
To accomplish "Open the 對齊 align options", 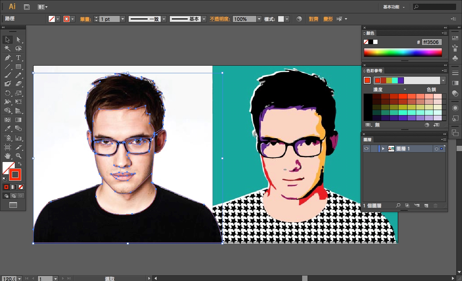I will tap(313, 19).
